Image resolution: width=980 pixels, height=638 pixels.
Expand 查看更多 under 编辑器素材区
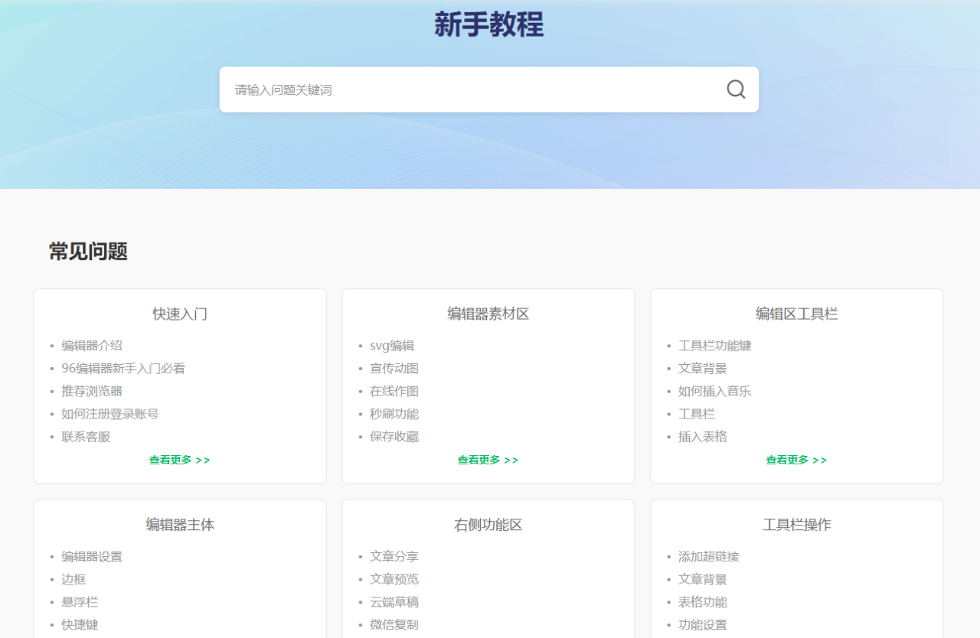(x=488, y=460)
